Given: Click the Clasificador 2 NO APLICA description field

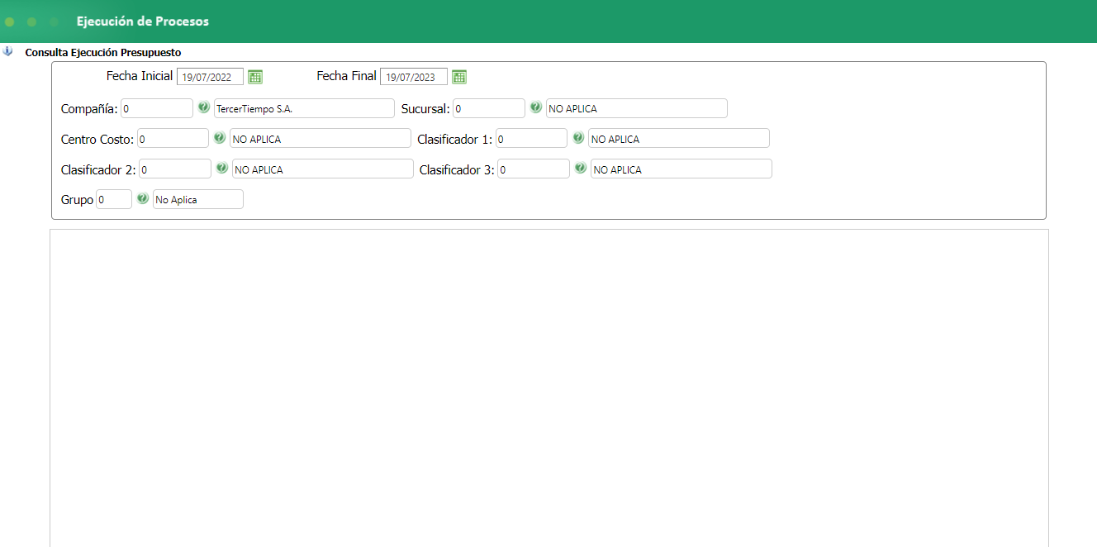Looking at the screenshot, I should tap(323, 169).
